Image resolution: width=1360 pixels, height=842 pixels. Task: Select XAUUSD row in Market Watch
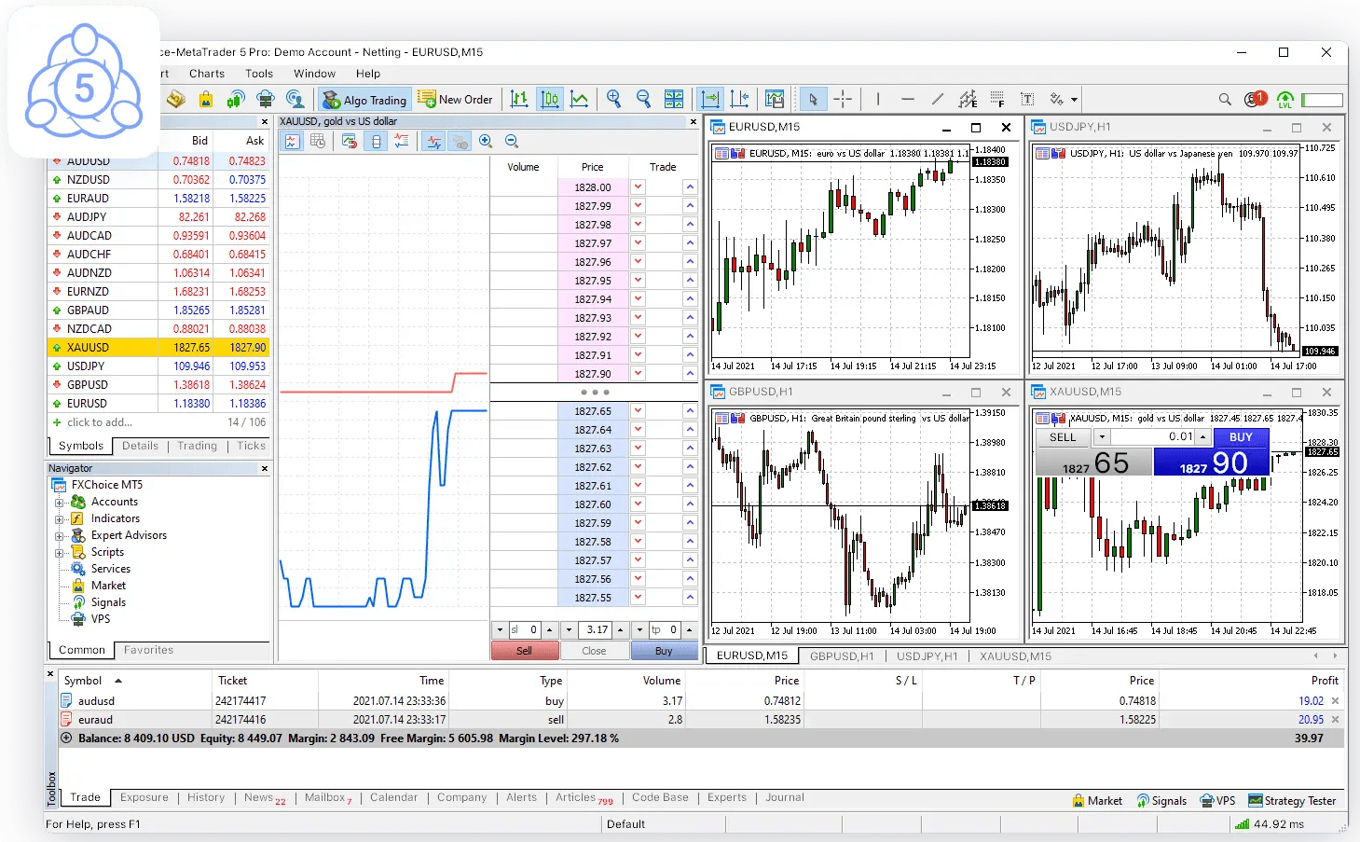coord(158,347)
